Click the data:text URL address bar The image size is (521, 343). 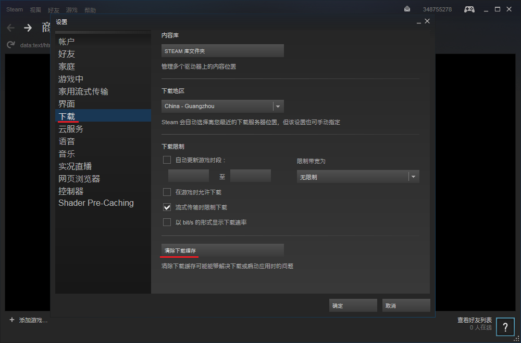pos(35,45)
